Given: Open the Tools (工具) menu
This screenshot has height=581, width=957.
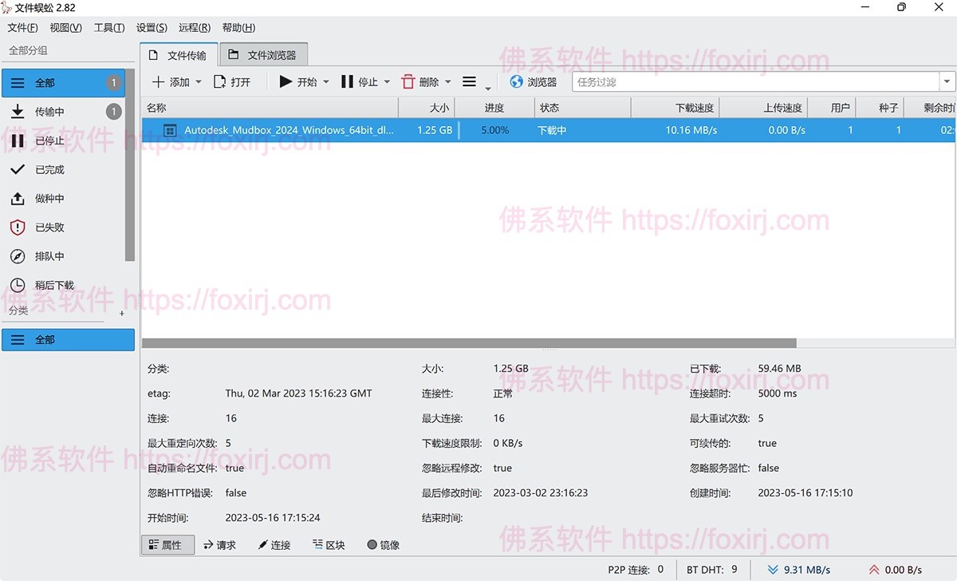Looking at the screenshot, I should 108,28.
